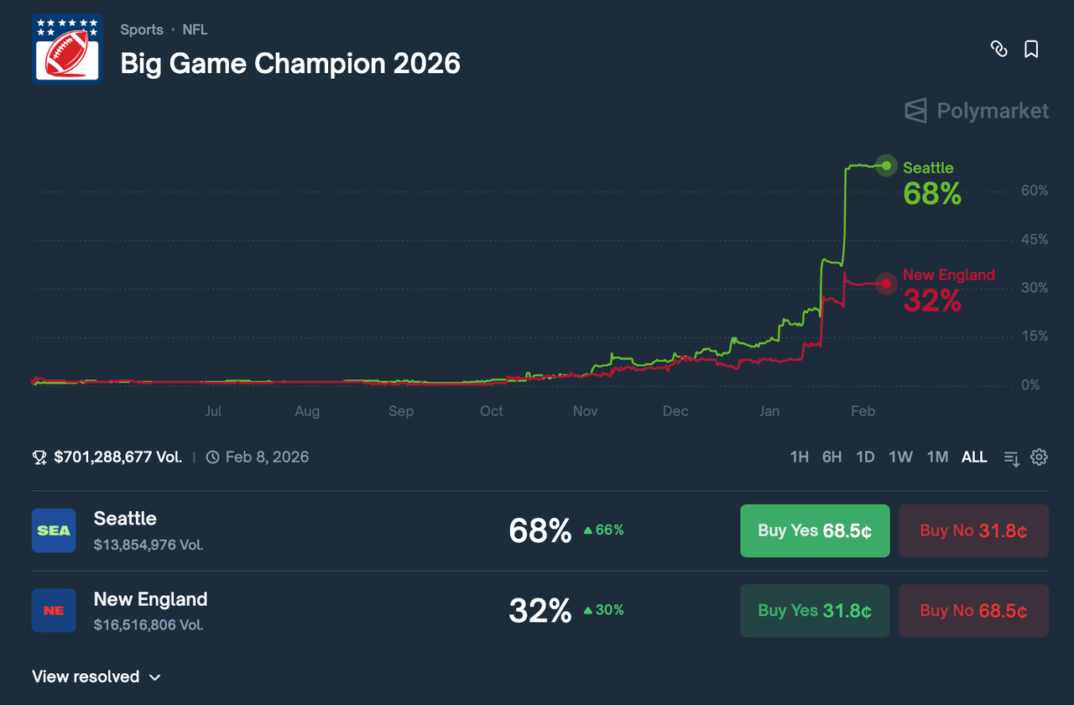Click the sort/filter lines icon
This screenshot has width=1074, height=705.
click(x=1012, y=458)
